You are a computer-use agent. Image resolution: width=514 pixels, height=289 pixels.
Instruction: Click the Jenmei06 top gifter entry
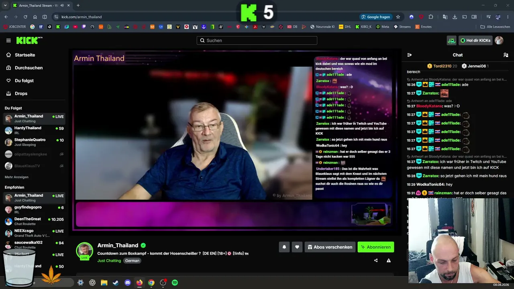point(475,66)
